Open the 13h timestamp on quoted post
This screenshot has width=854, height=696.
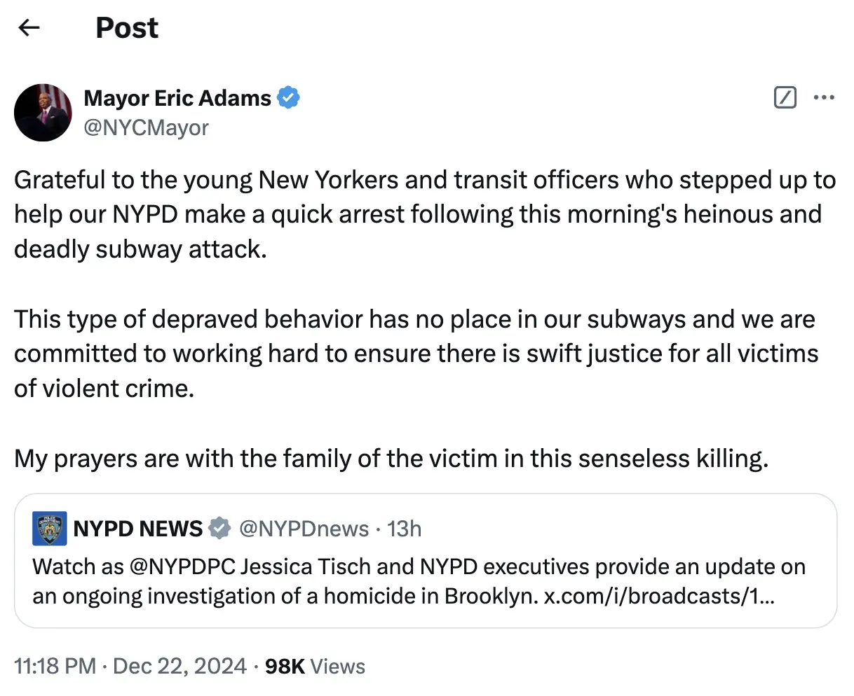tap(405, 529)
